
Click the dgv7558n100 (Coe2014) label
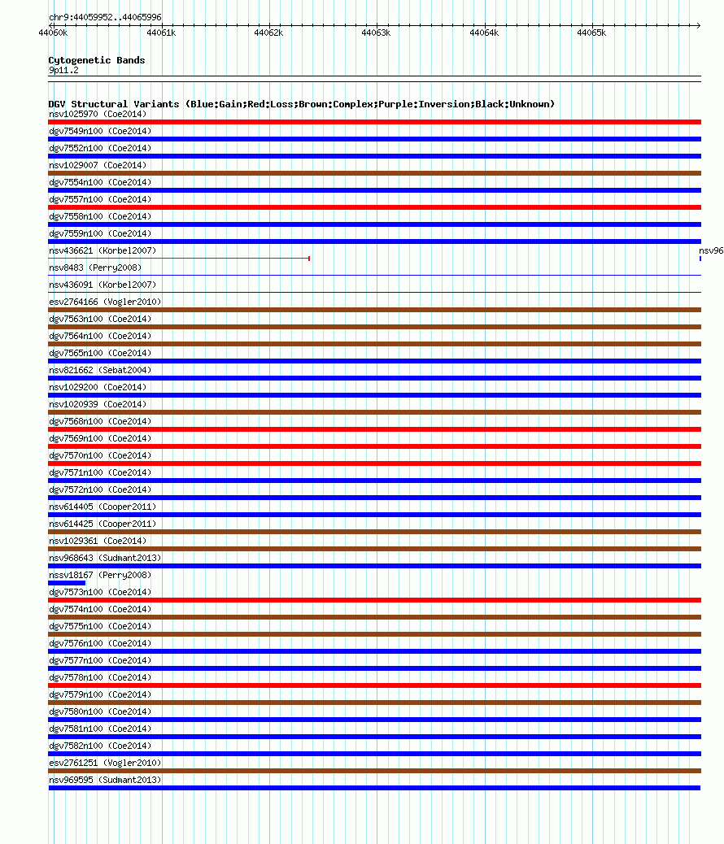[100, 216]
